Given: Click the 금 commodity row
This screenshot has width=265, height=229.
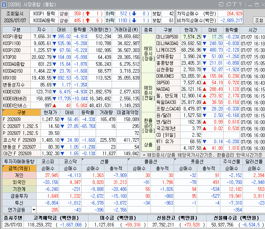Looking at the screenshot, I should (210, 148).
